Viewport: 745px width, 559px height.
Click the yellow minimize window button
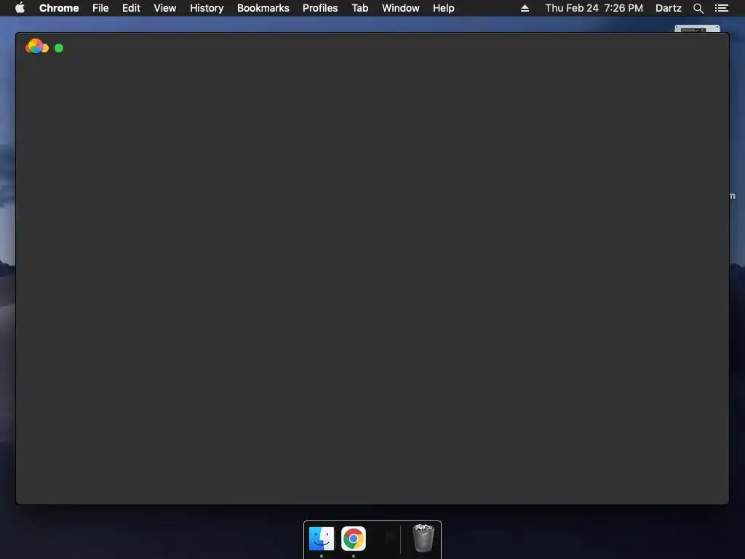coord(45,48)
